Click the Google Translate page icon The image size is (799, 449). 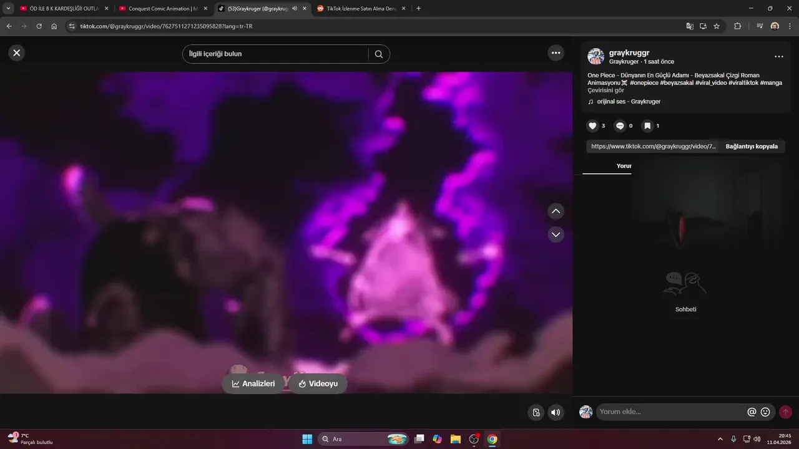pyautogui.click(x=690, y=26)
